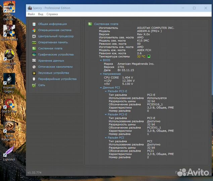The image size is (213, 181).
Task: Go to Звуковые устройства section
Action: click(x=53, y=73)
